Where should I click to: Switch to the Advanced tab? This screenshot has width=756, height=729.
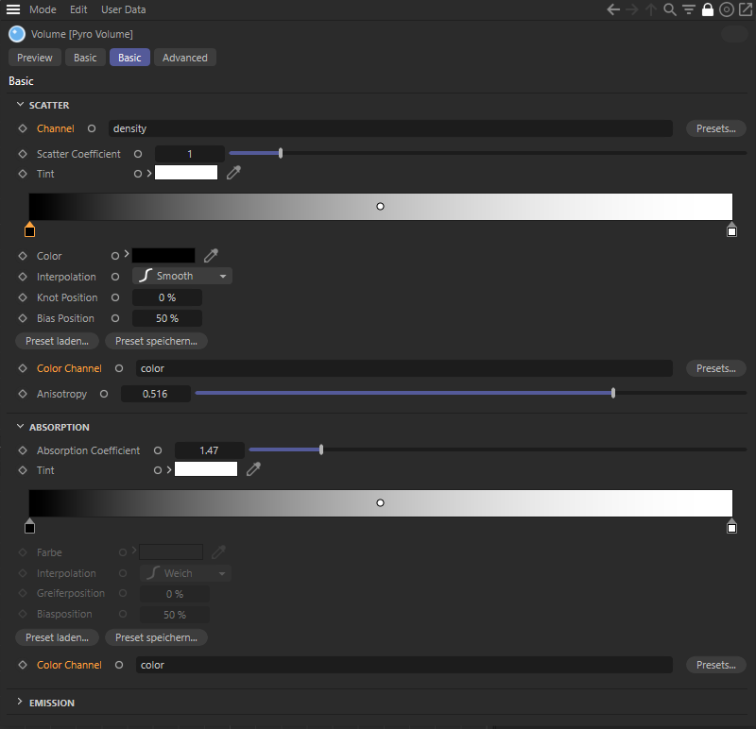pos(184,58)
